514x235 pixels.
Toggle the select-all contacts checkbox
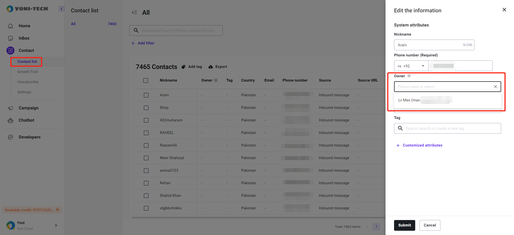[146, 80]
